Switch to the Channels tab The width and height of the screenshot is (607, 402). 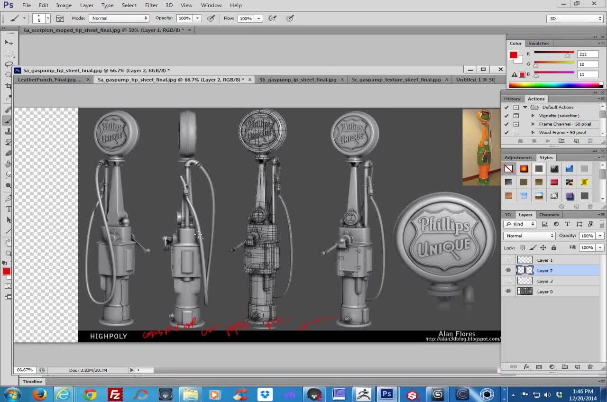pyautogui.click(x=549, y=215)
